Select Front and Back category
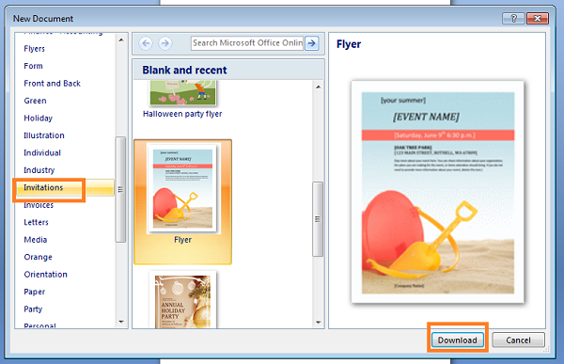The height and width of the screenshot is (364, 564). (52, 83)
